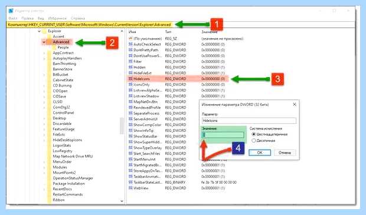Click the tree pane scrollbar thumb
Viewport: 366px width, 215px height.
[122, 126]
